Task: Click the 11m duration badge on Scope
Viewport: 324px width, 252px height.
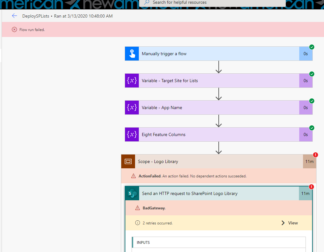Action: pyautogui.click(x=309, y=161)
